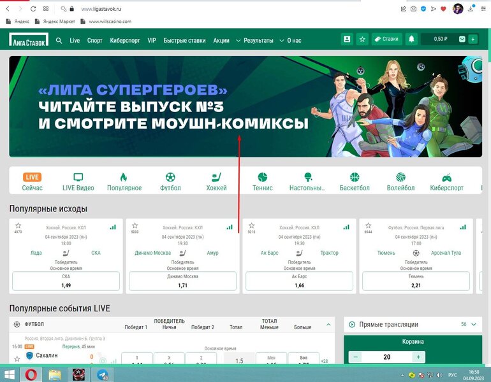Select the Хоккей category tab
Image resolution: width=491 pixels, height=382 pixels.
tap(216, 181)
